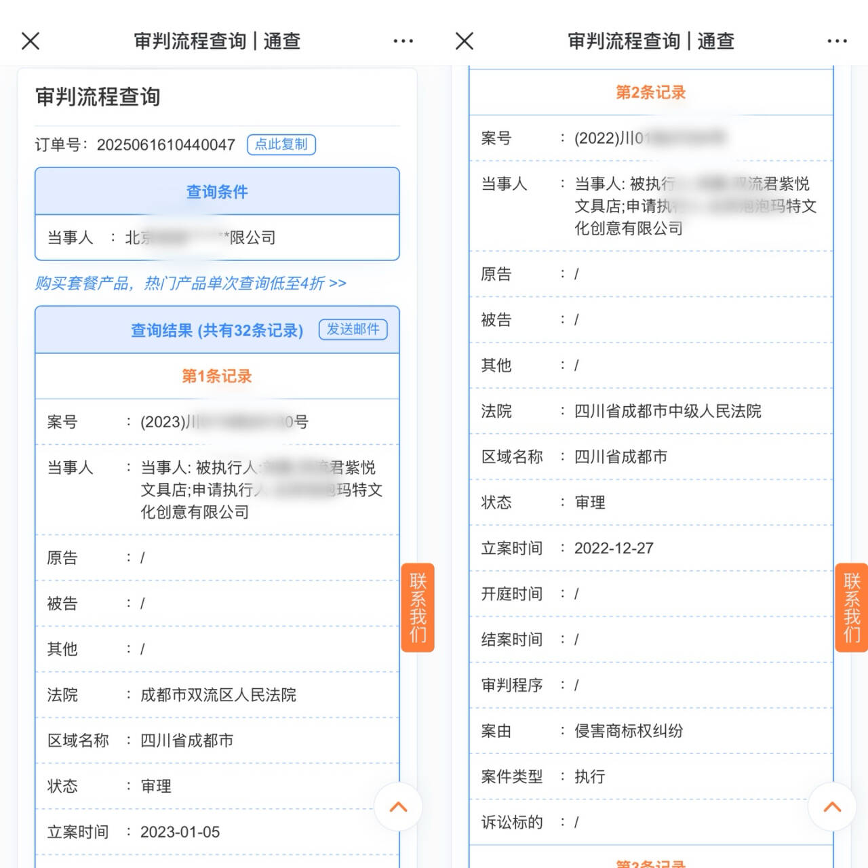Open the three-dot menu above 第2条记录

point(837,41)
